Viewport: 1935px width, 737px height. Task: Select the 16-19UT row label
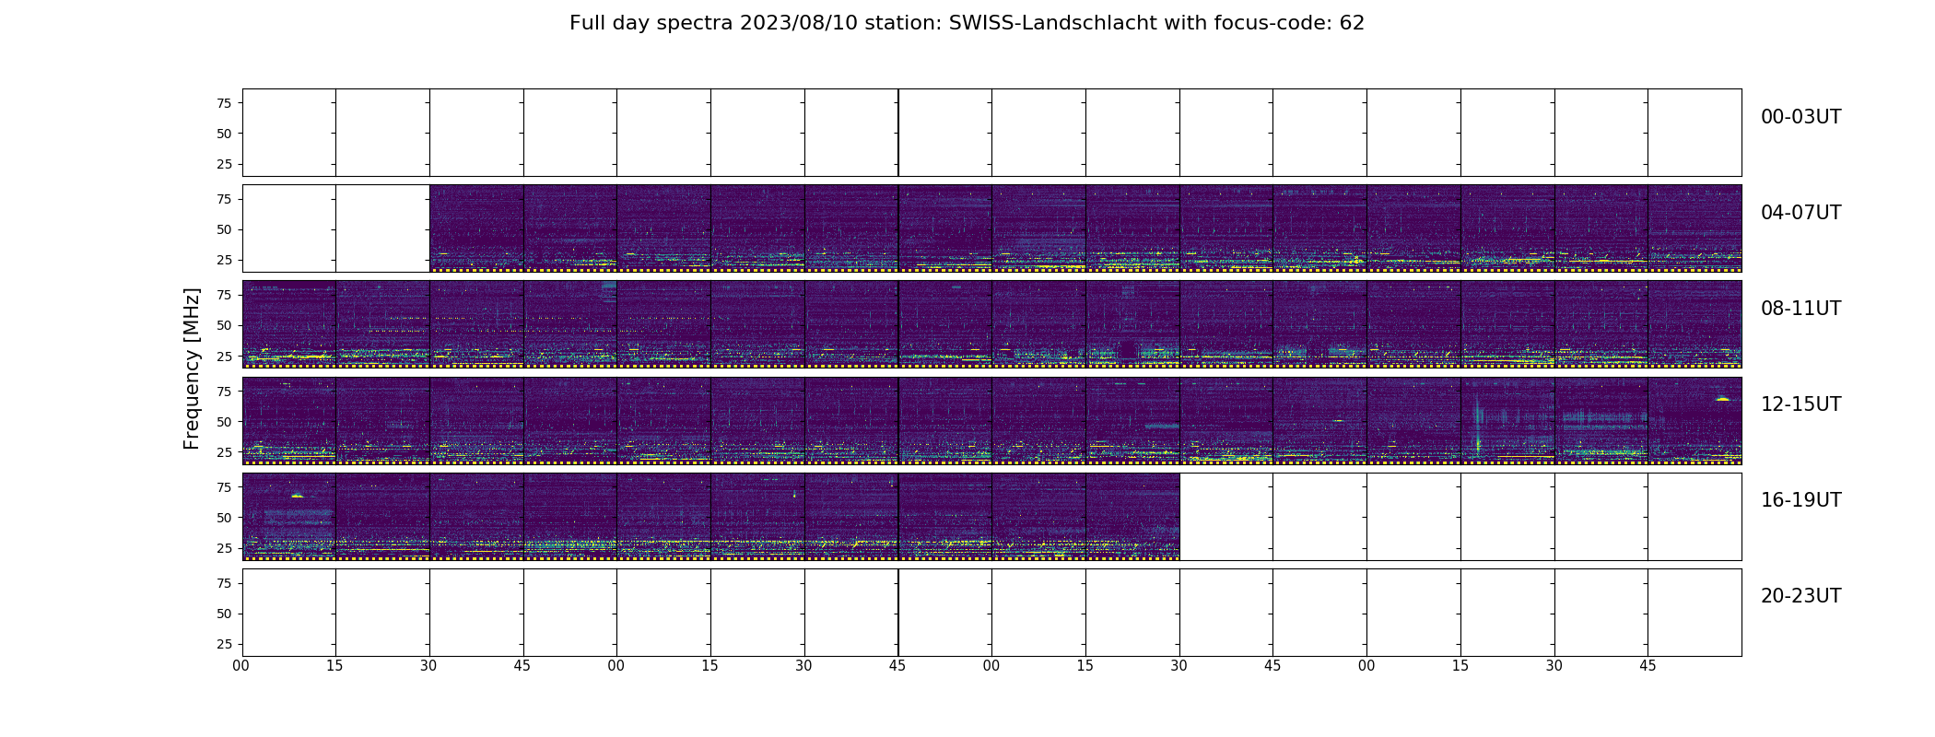click(1800, 500)
